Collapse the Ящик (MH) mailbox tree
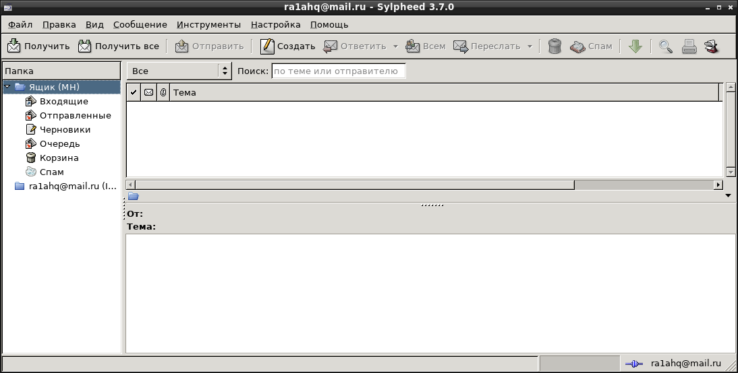The height and width of the screenshot is (373, 738). 7,87
